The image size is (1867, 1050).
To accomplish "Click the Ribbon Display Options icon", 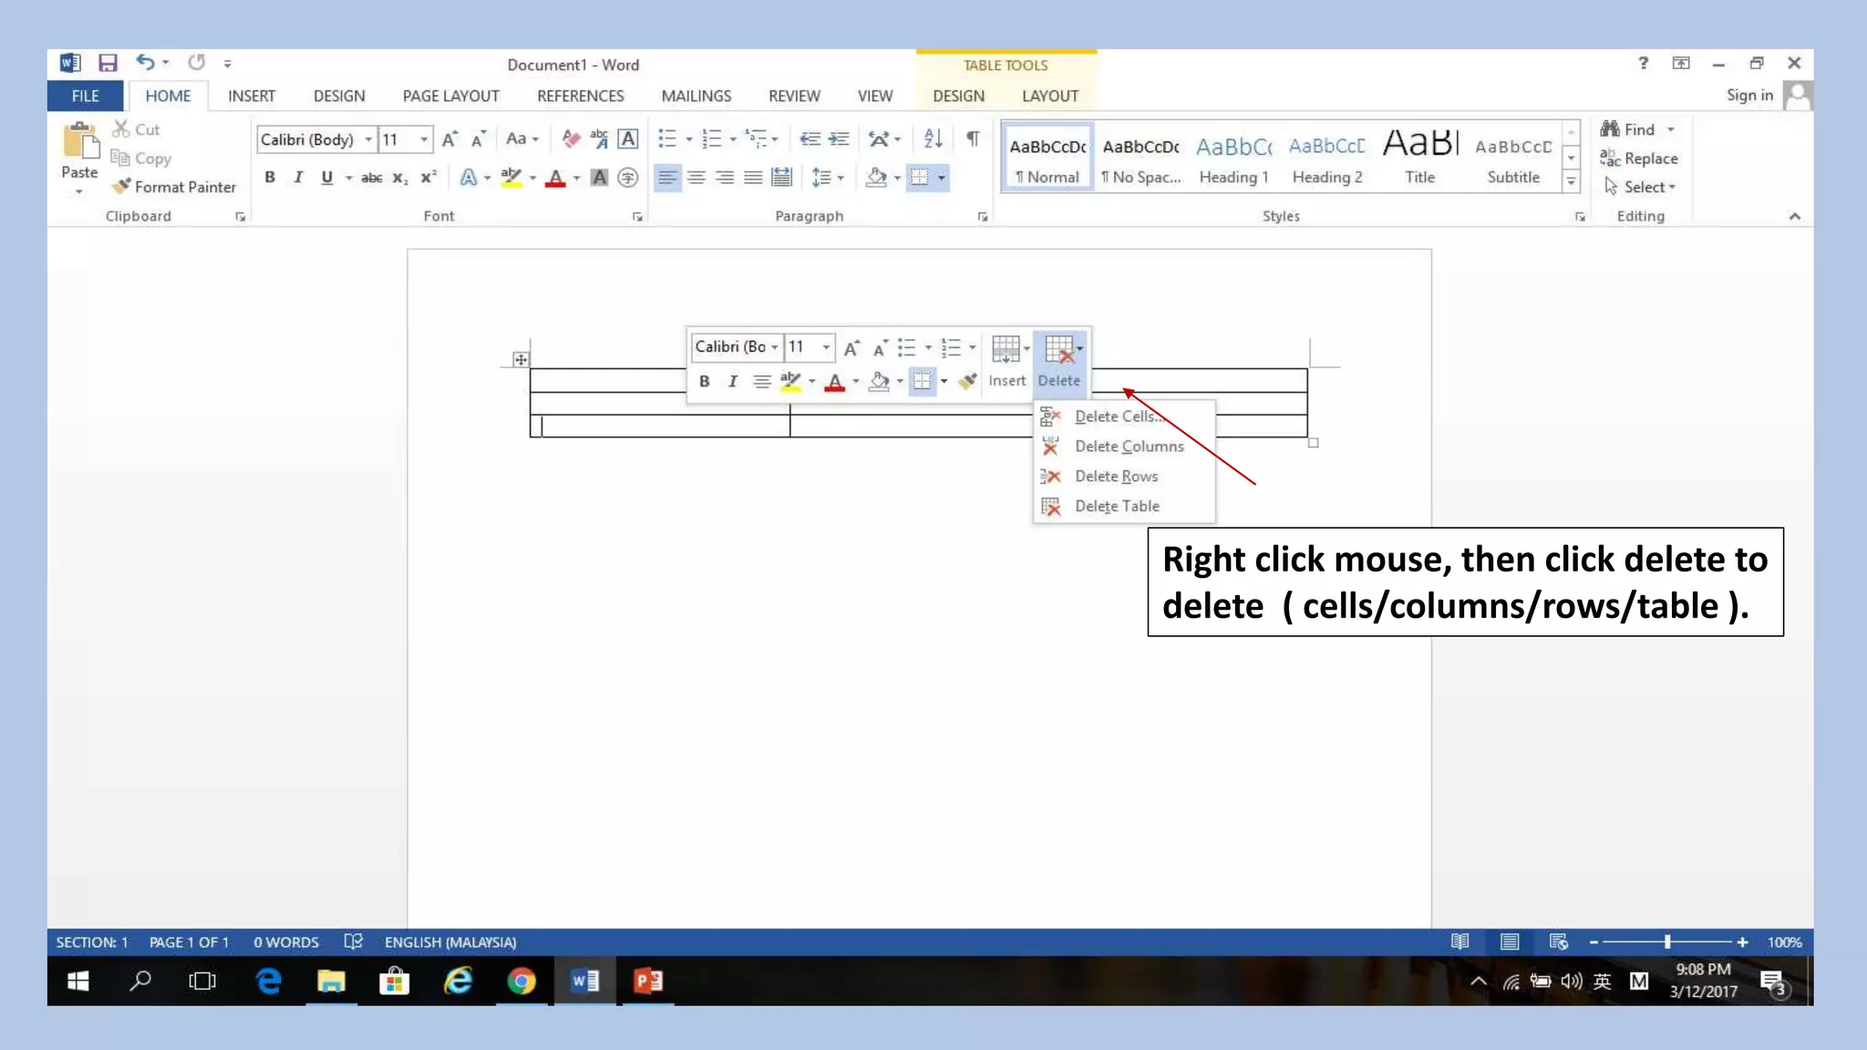I will pos(1681,63).
